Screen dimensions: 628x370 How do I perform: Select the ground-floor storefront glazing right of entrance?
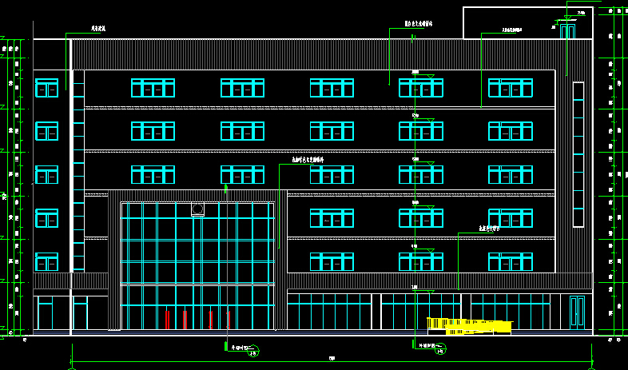coord(329,311)
